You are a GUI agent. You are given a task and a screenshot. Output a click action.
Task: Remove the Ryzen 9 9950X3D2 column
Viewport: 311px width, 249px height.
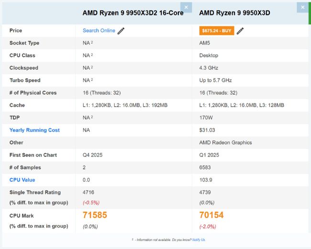pos(186,7)
